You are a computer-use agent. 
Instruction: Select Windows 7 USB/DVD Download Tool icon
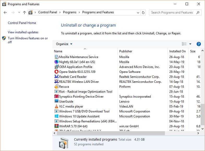pyautogui.click(x=56, y=111)
